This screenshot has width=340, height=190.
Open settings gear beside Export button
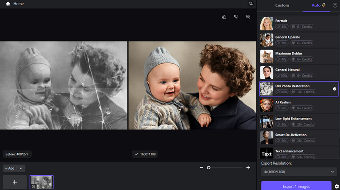tap(337, 186)
